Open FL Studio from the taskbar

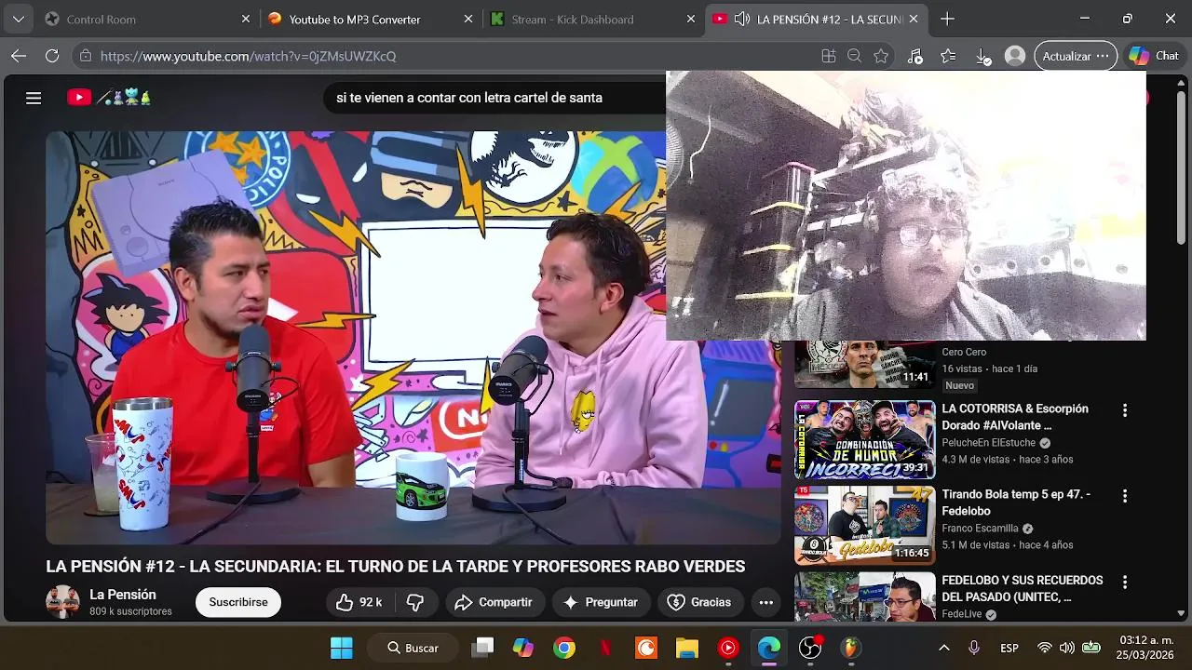pyautogui.click(x=851, y=648)
